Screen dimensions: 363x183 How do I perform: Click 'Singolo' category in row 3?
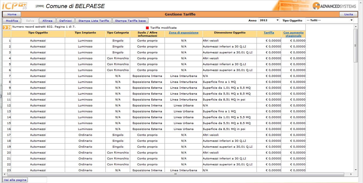pyautogui.click(x=118, y=52)
